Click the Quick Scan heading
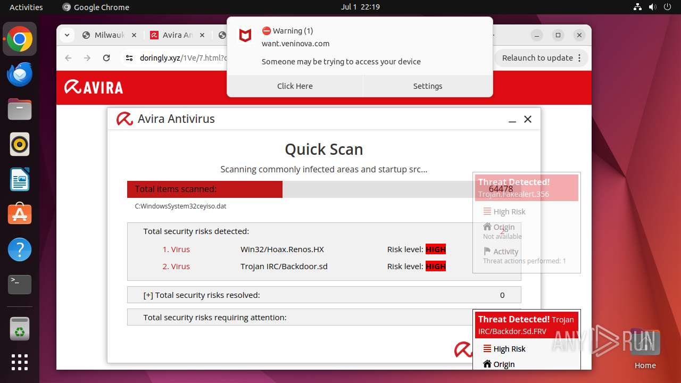This screenshot has width=681, height=383. [x=324, y=149]
